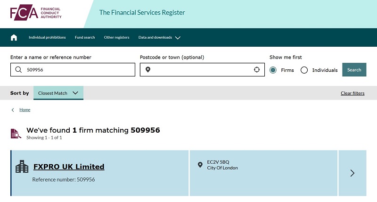Click the Clear filters link
377x202 pixels.
[352, 93]
